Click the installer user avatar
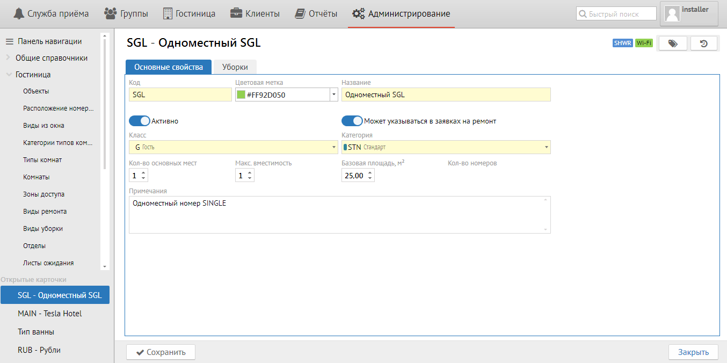The width and height of the screenshot is (727, 363). tap(672, 14)
